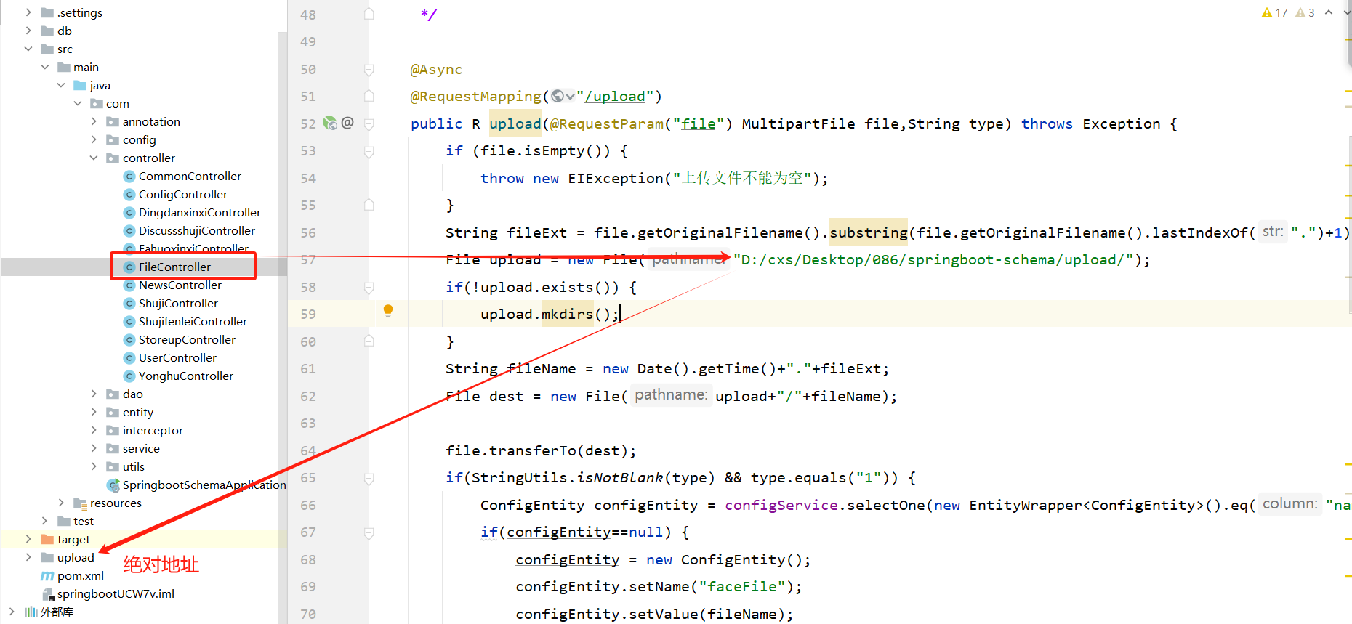
Task: Click the UserController class icon
Action: (129, 357)
